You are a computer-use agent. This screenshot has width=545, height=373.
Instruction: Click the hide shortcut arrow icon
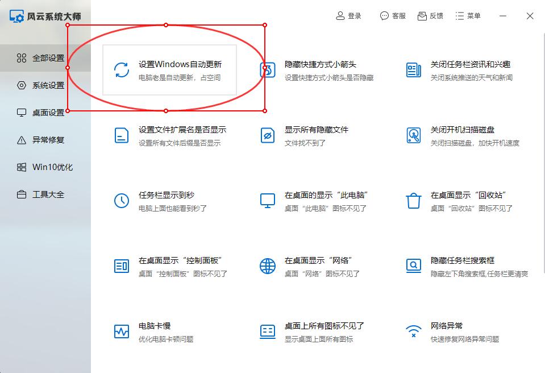point(268,70)
